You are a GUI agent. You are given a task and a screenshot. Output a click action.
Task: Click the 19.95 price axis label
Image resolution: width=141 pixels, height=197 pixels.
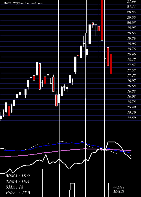click(131, 28)
